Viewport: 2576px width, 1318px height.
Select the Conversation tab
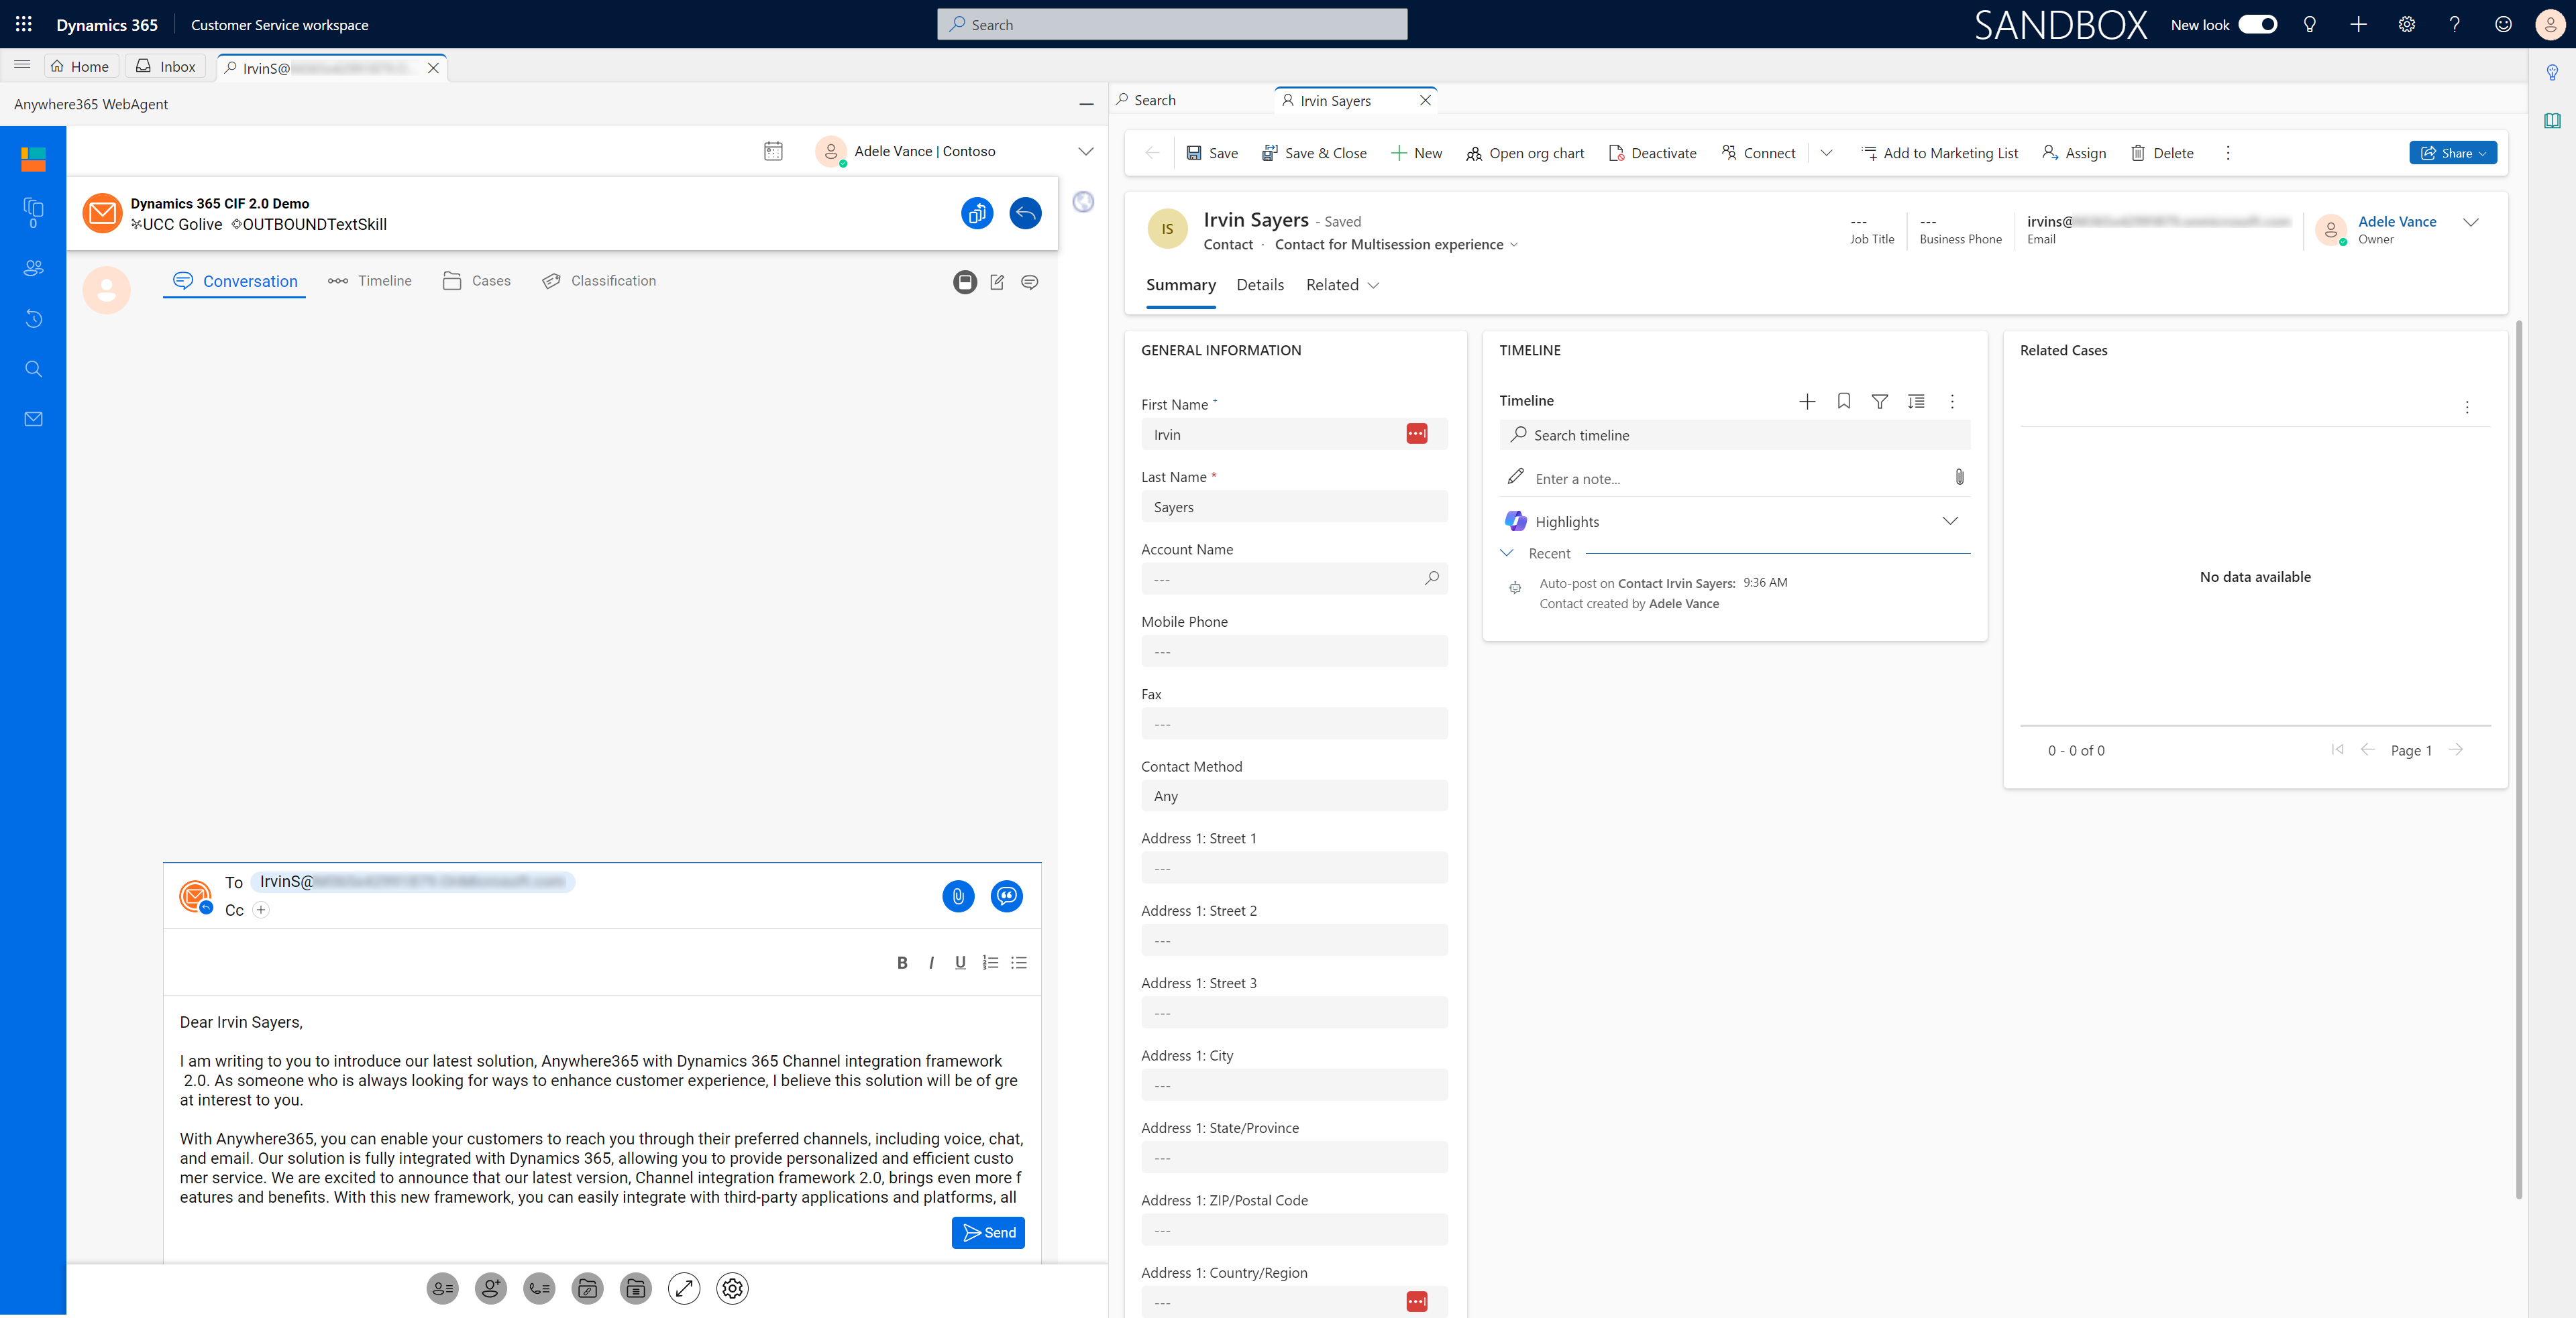[235, 281]
